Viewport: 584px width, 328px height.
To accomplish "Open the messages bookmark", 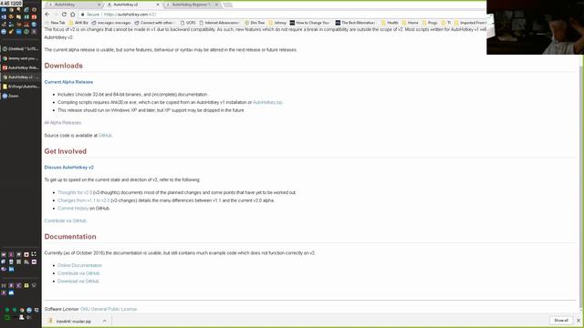I will [111, 23].
